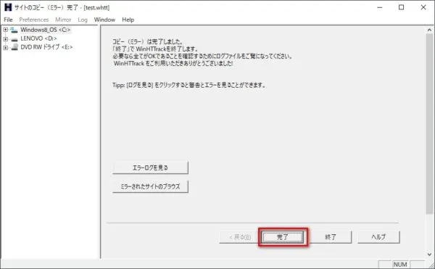This screenshot has width=435, height=269.
Task: Close the WinHTTrack window
Action: (x=423, y=7)
